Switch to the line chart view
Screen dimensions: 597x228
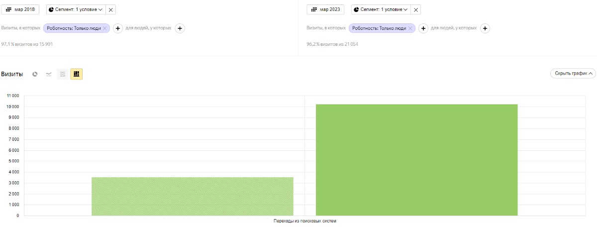[49, 74]
